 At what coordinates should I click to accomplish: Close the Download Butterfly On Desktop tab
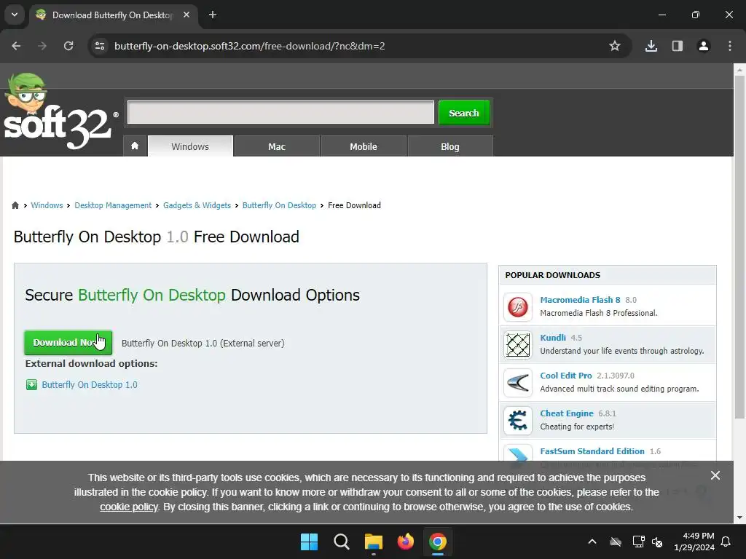(186, 15)
